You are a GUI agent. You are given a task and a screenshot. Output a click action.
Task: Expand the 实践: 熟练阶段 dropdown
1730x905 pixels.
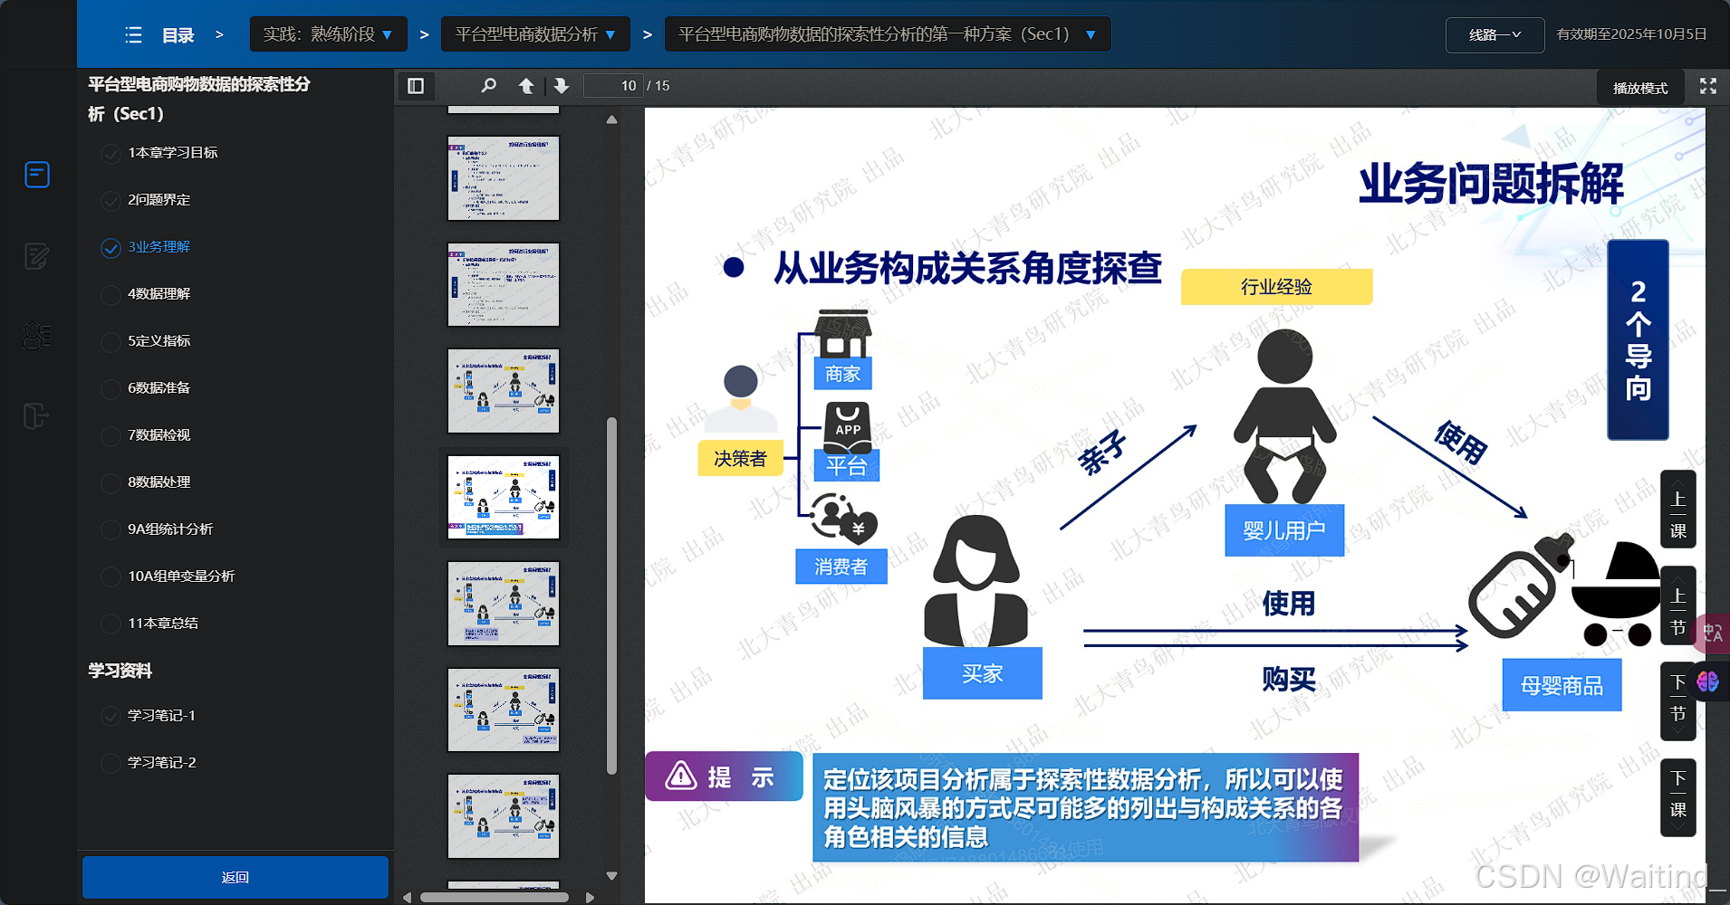328,34
